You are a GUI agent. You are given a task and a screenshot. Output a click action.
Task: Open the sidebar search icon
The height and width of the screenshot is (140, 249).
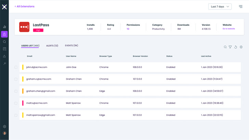tap(4, 42)
